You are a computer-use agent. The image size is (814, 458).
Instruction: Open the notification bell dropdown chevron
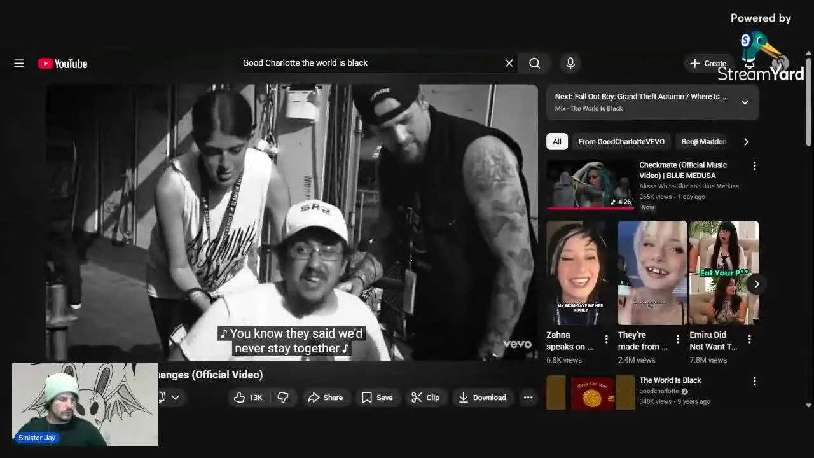(x=175, y=398)
